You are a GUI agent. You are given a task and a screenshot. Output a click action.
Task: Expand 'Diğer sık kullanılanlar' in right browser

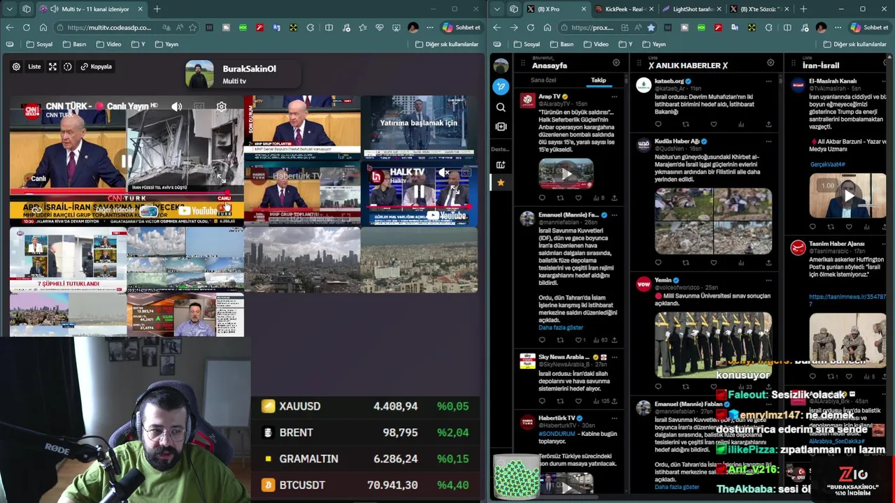[x=855, y=44]
